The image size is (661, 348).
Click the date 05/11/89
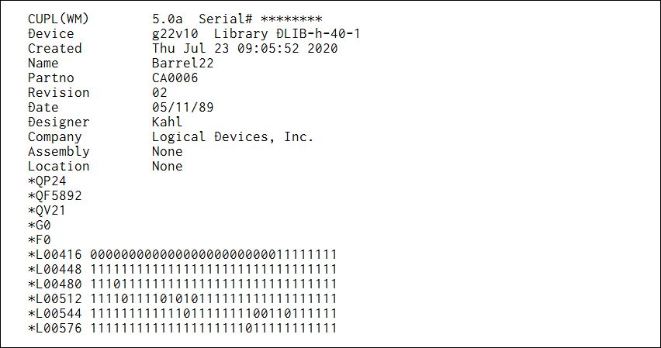coord(182,107)
